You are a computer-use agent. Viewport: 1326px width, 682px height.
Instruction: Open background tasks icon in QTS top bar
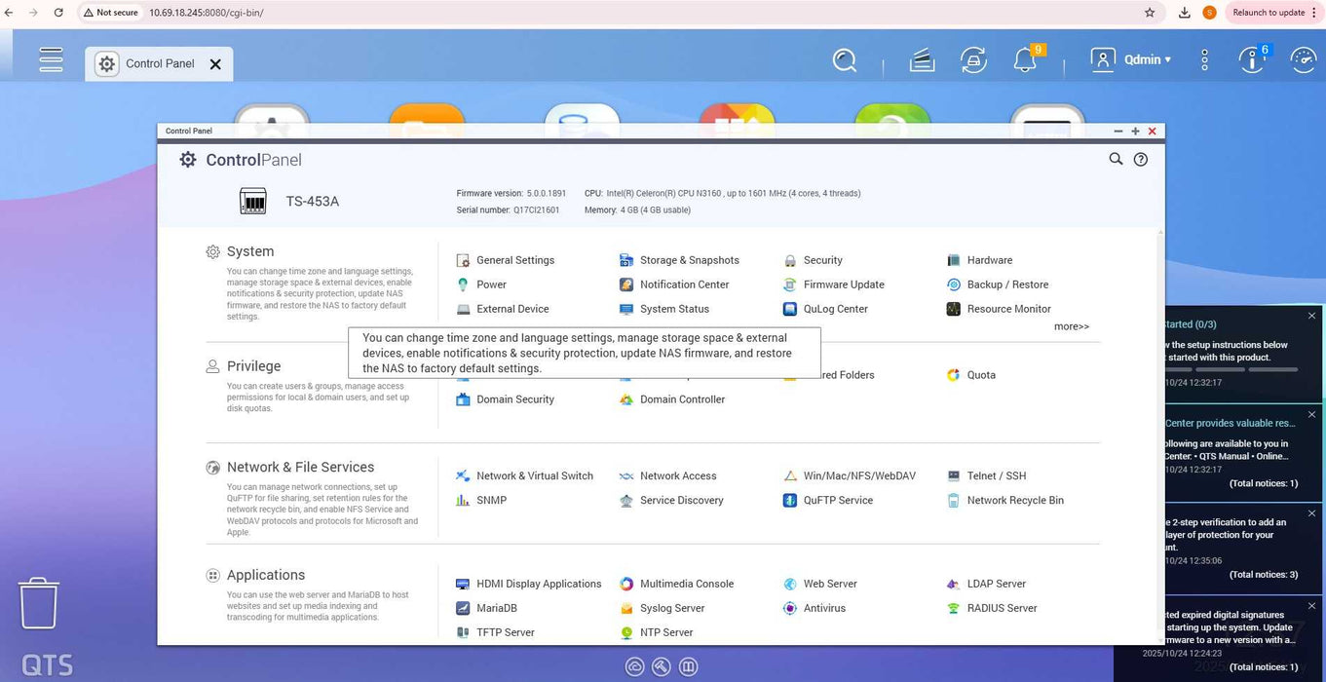(x=922, y=60)
